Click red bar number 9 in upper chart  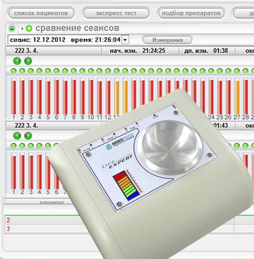point(83,96)
